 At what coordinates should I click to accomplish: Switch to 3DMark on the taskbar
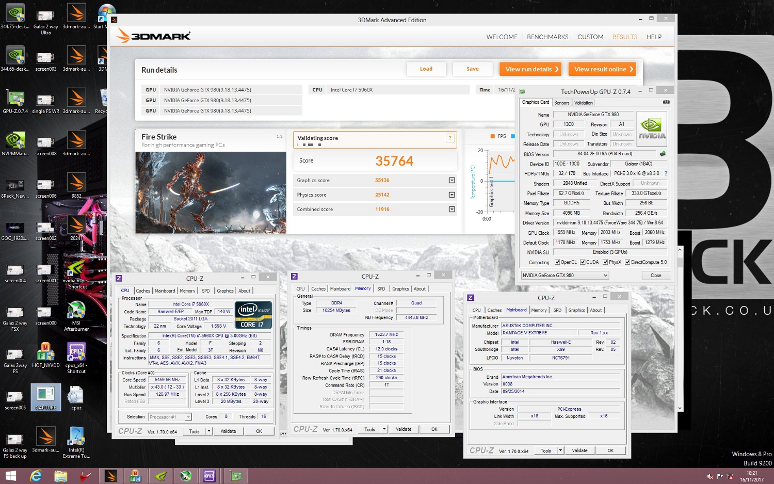point(110,476)
